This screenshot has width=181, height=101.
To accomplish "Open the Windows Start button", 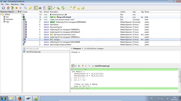I will point(3,98).
